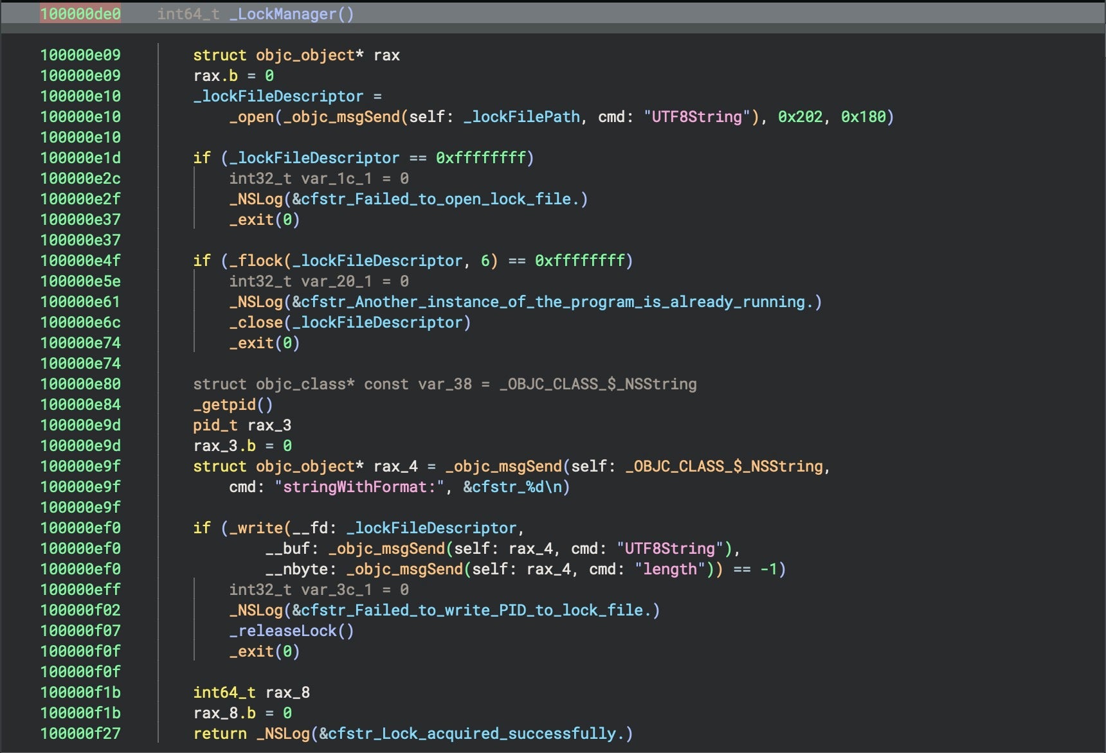The height and width of the screenshot is (753, 1106).
Task: Click the _LockManager function name in header
Action: (x=286, y=14)
